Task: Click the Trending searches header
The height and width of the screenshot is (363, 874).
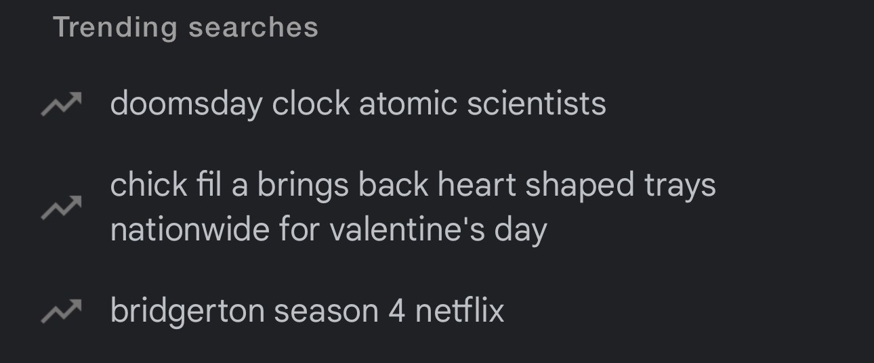Action: (x=186, y=28)
